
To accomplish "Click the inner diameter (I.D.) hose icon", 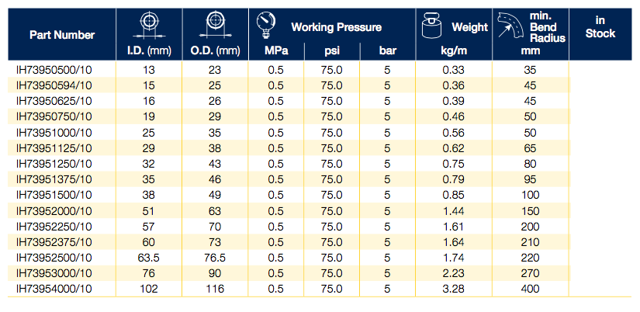I will point(147,26).
